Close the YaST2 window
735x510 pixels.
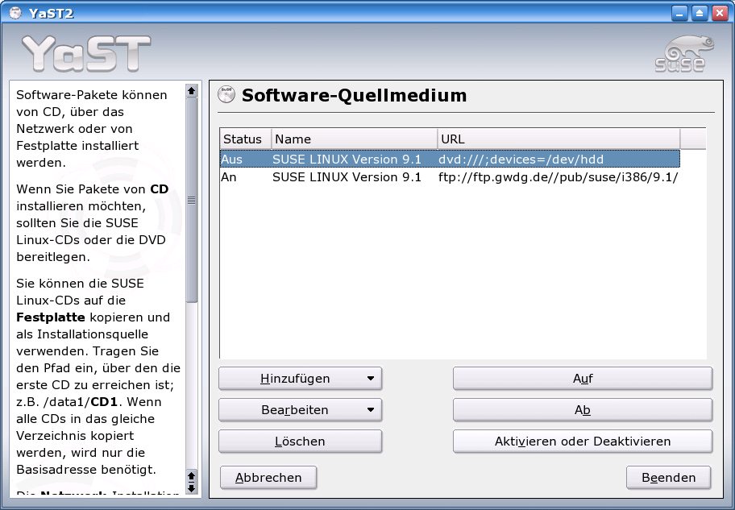coord(720,13)
